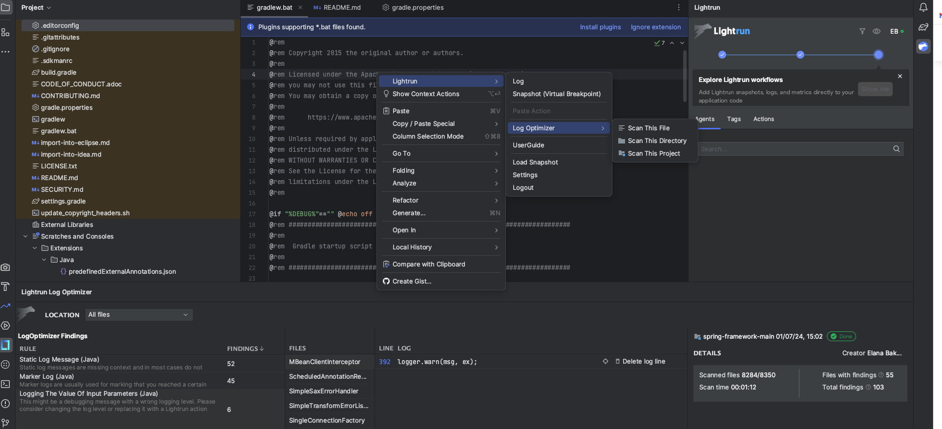Open the LOCATION All files dropdown
This screenshot has height=429, width=942.
click(139, 315)
